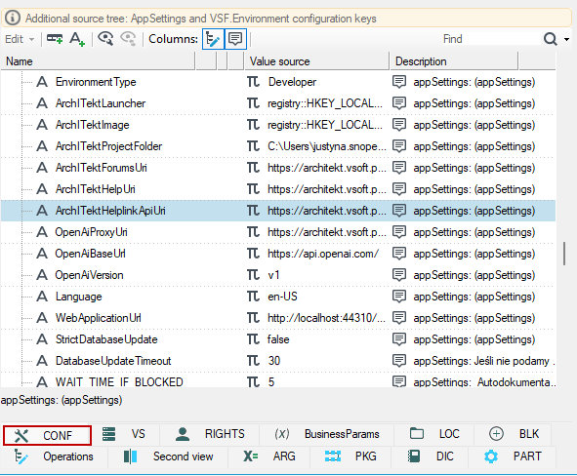Switch to the LOC tab
Image resolution: width=577 pixels, height=476 pixels.
pyautogui.click(x=434, y=434)
